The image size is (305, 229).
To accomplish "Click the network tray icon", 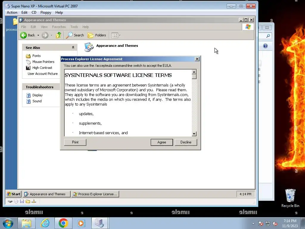I will 268,223.
